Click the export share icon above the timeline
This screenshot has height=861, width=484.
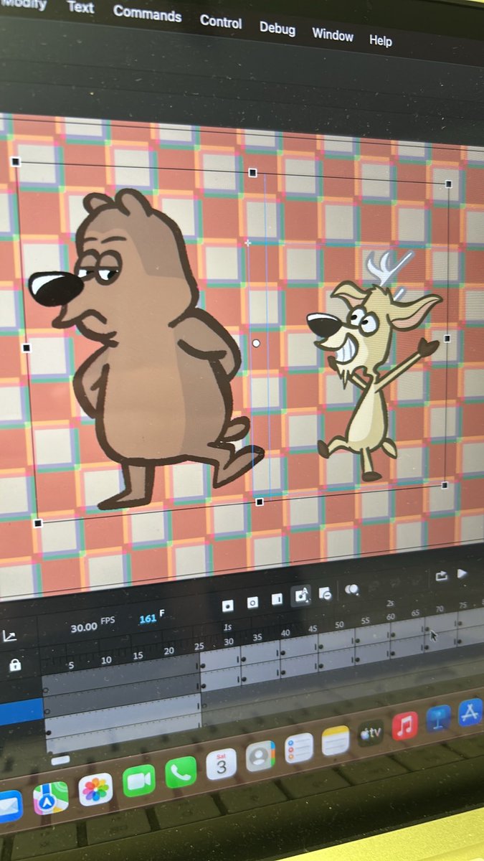pos(442,575)
